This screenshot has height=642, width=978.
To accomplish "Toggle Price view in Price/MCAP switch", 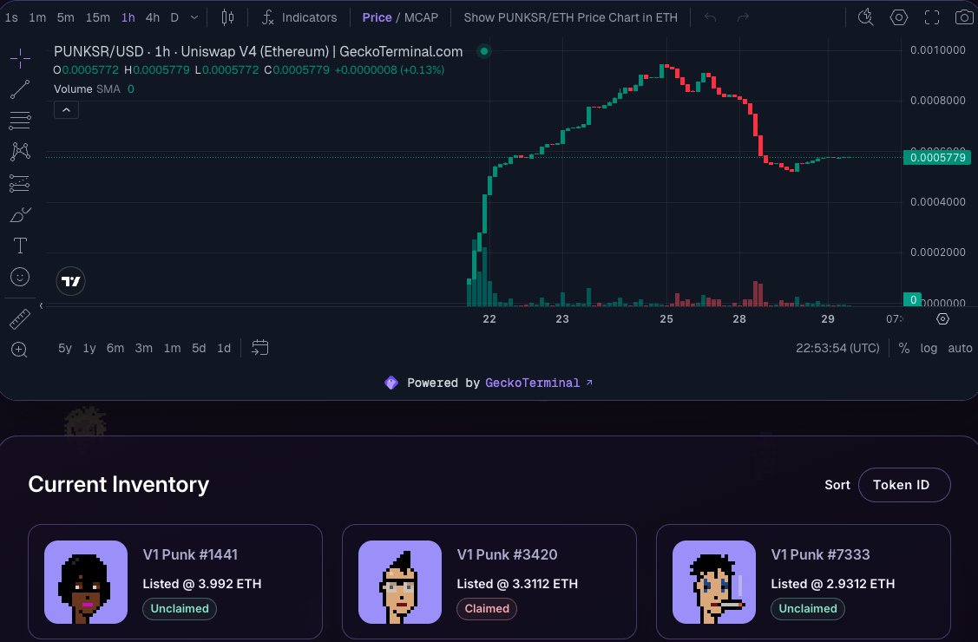I will point(377,17).
